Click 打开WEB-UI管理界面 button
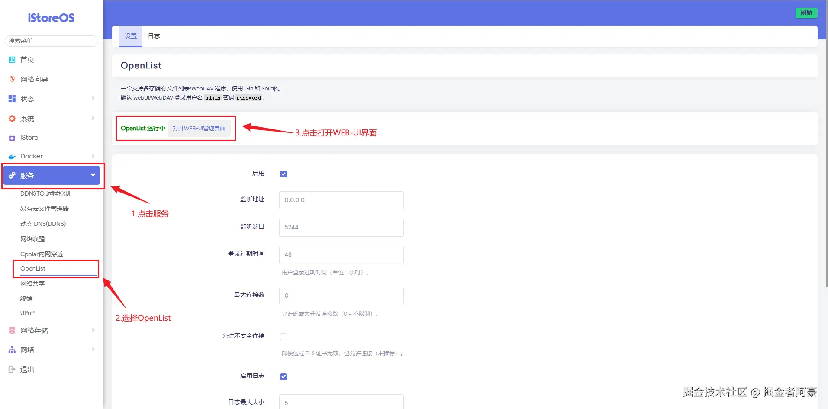The width and height of the screenshot is (828, 409). coord(199,128)
